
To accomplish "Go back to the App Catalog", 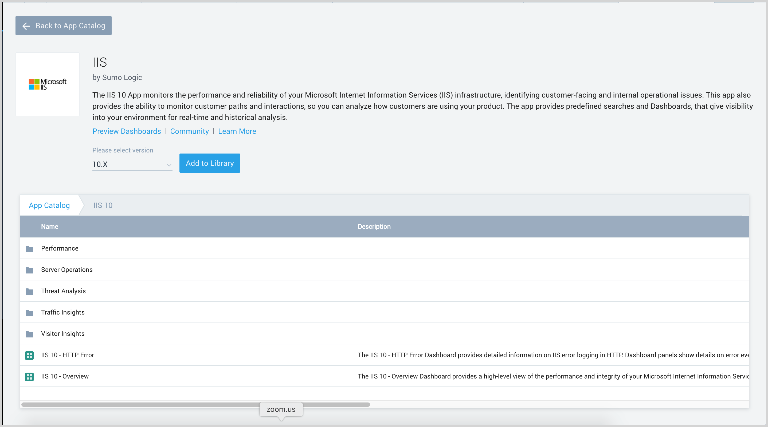I will tap(64, 26).
